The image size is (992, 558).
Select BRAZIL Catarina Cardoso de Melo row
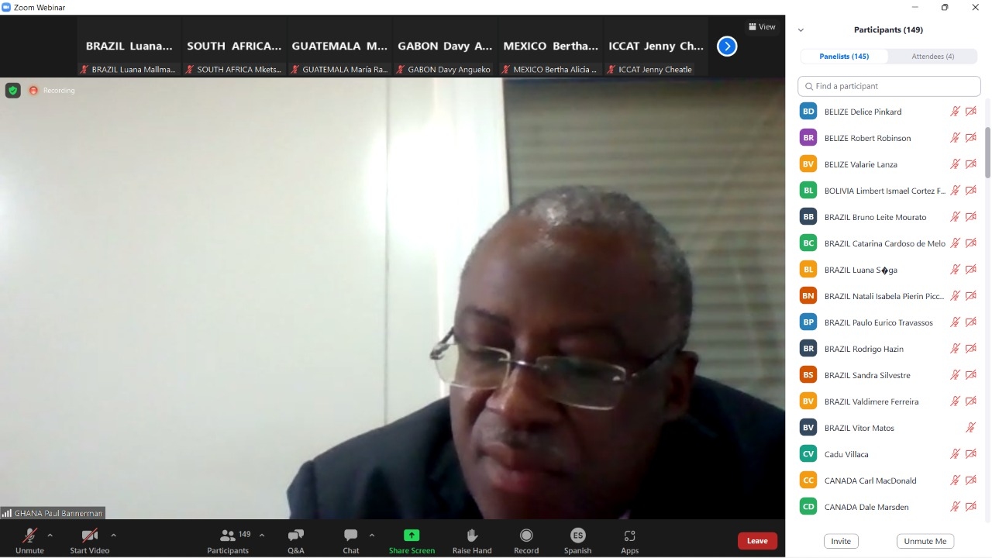pyautogui.click(x=889, y=243)
